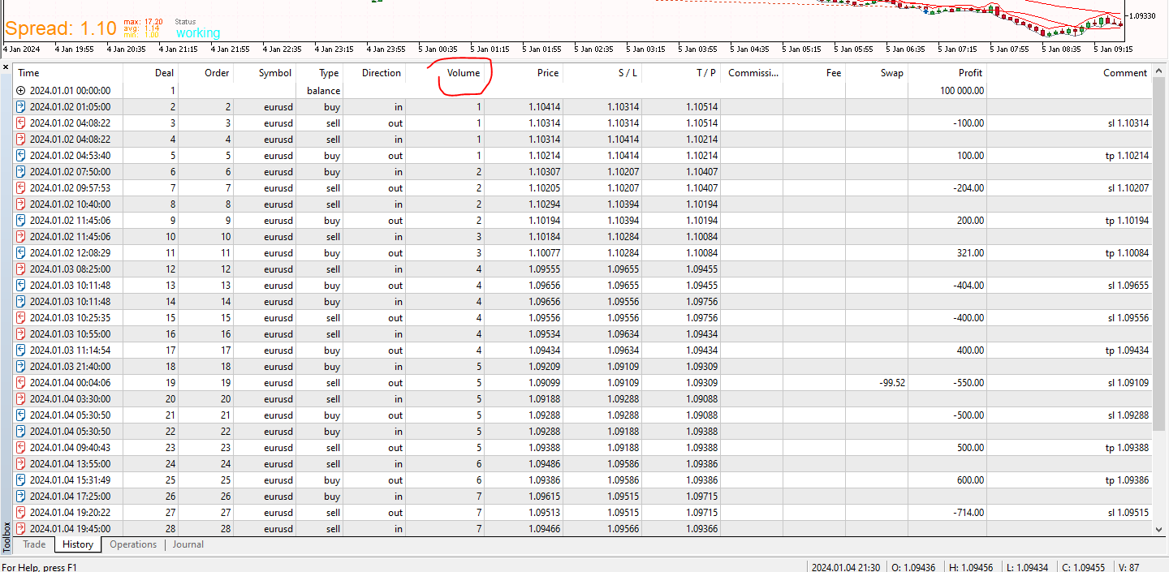The height and width of the screenshot is (572, 1169).
Task: Click the deal icon at 2024.01.04 09:40:43
Action: click(21, 448)
